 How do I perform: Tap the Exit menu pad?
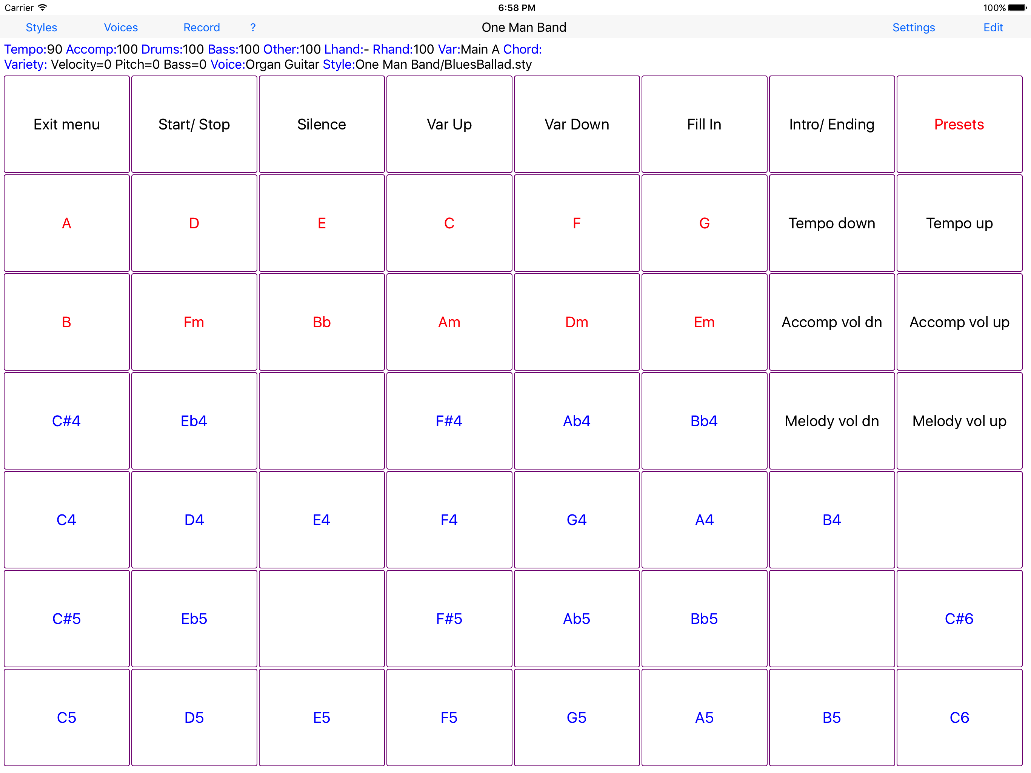(67, 125)
